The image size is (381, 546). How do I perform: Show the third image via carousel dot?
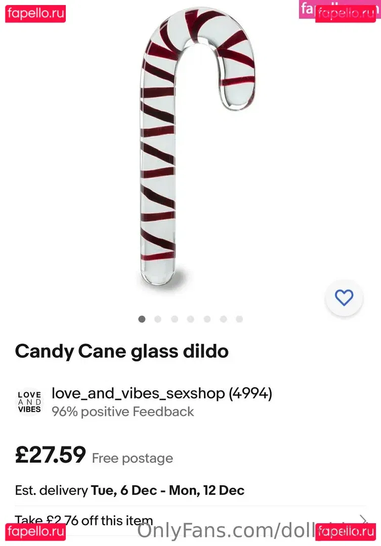tap(175, 319)
